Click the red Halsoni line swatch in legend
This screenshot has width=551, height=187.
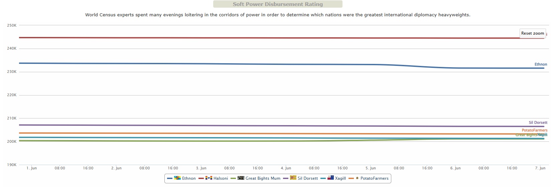tap(201, 178)
